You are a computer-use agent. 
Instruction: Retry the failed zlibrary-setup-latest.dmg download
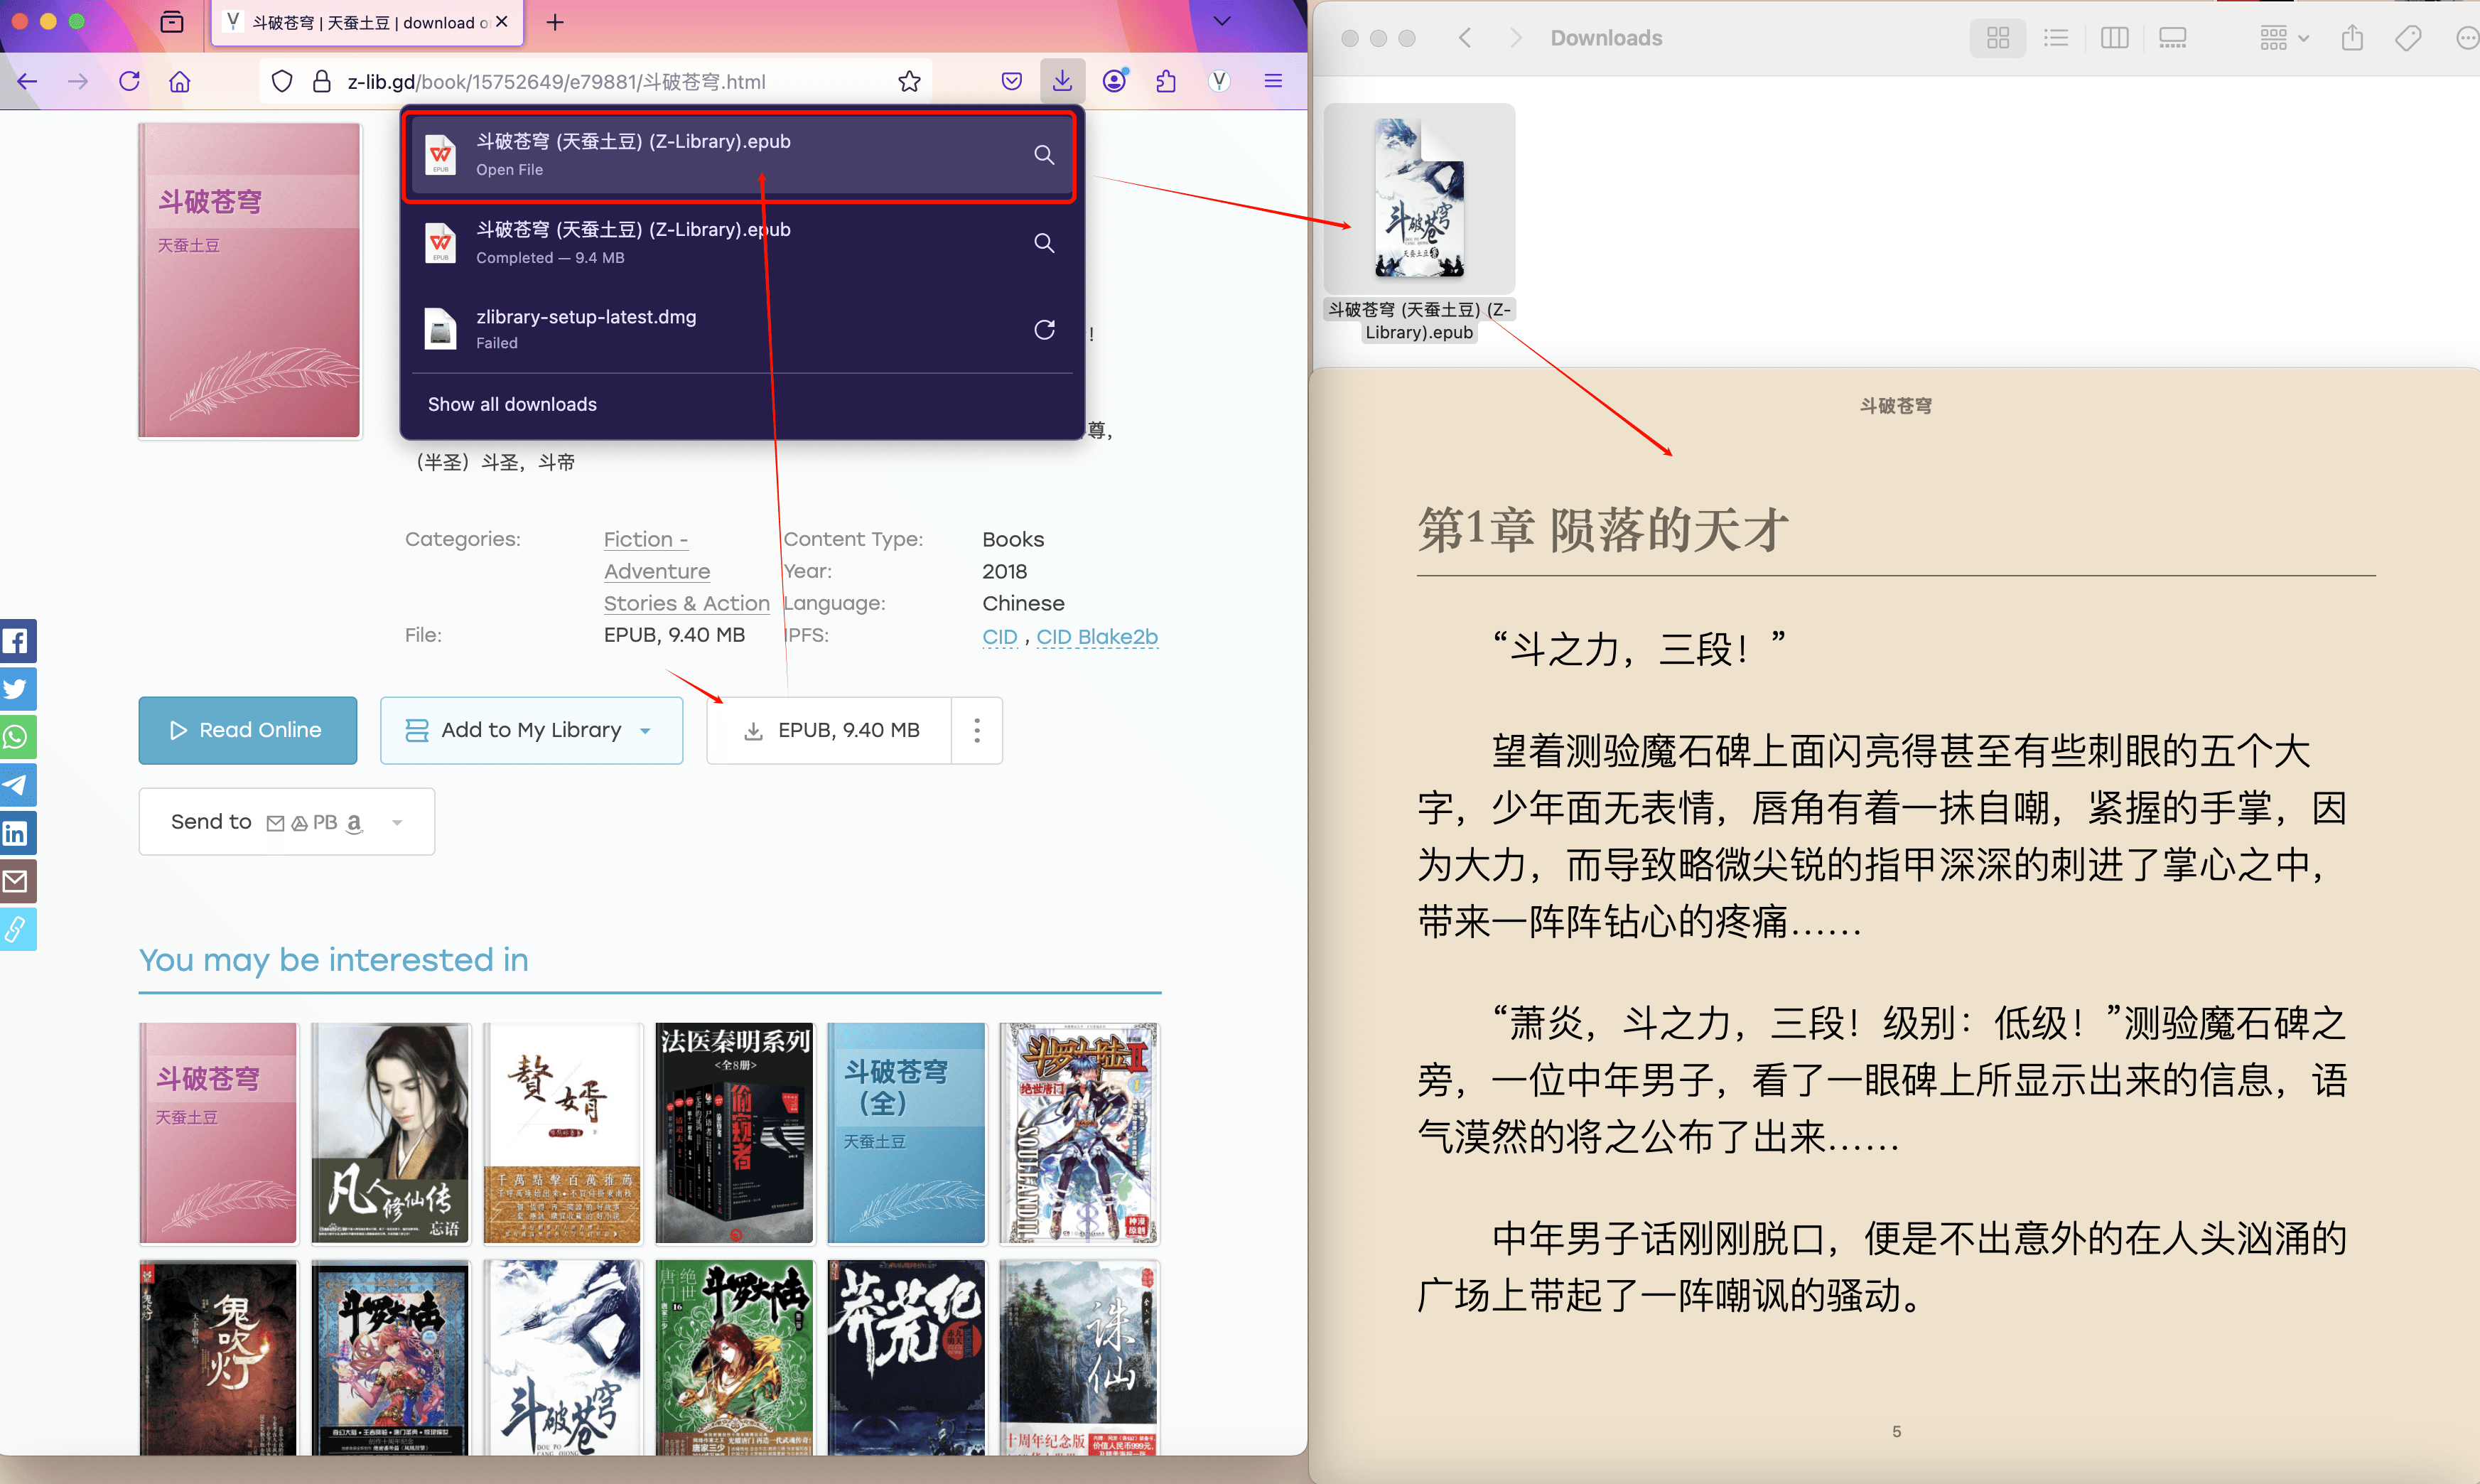click(1044, 329)
